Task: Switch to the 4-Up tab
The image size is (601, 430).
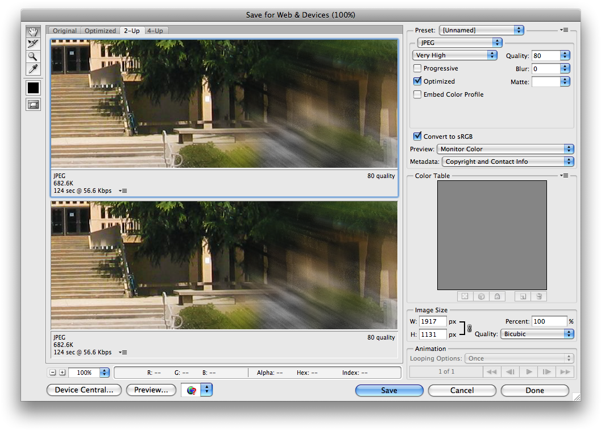Action: click(155, 31)
